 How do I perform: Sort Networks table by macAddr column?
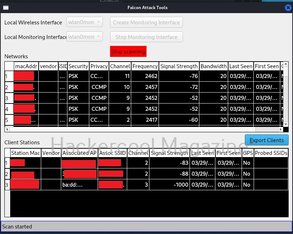26,66
